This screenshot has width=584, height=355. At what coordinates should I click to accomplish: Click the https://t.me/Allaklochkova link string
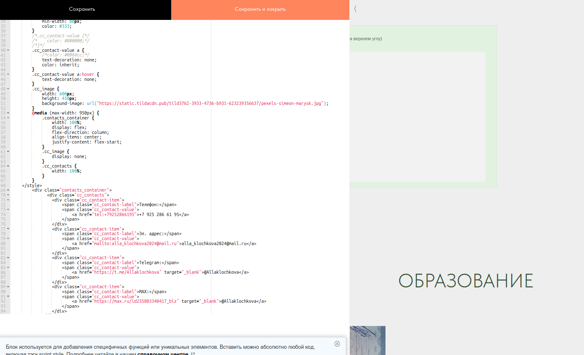coord(126,272)
